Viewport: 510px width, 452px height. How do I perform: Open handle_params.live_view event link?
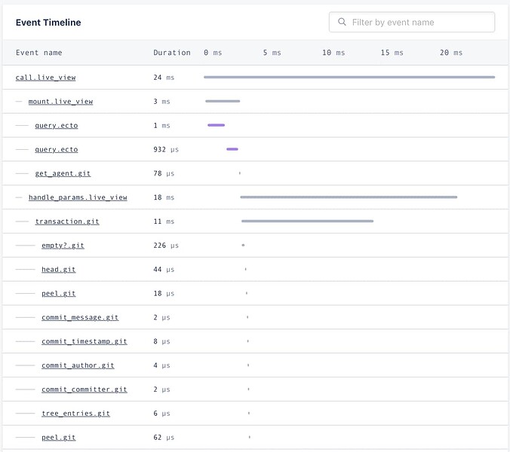tap(78, 197)
